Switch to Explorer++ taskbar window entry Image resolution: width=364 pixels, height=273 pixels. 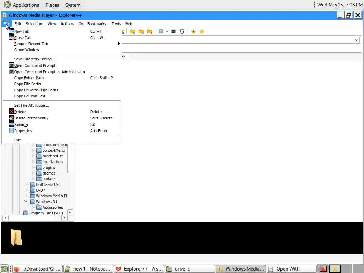tap(139, 269)
